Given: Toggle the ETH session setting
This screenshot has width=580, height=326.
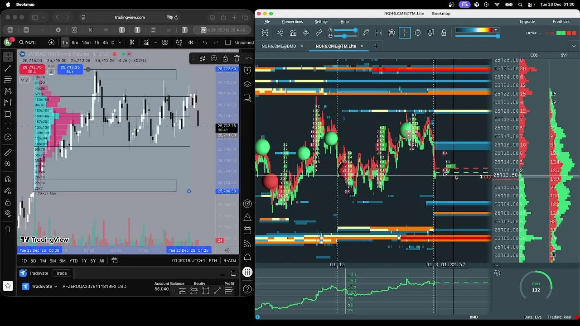Looking at the screenshot, I should (213, 261).
